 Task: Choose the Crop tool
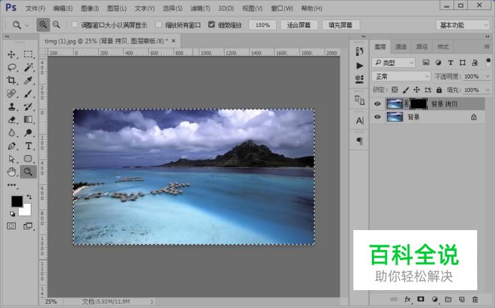[11, 80]
